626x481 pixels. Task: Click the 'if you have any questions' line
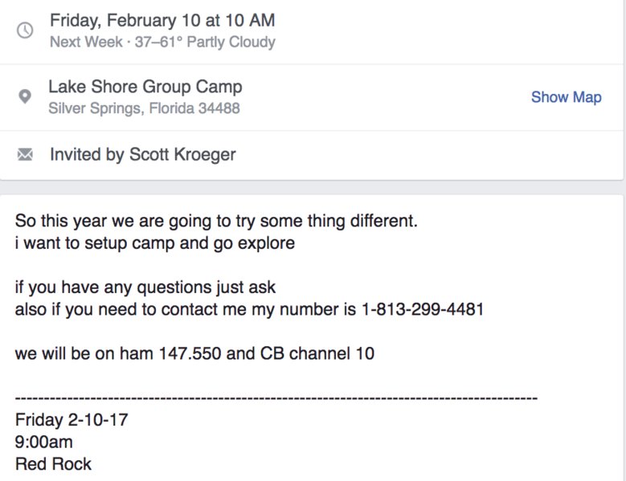(145, 287)
